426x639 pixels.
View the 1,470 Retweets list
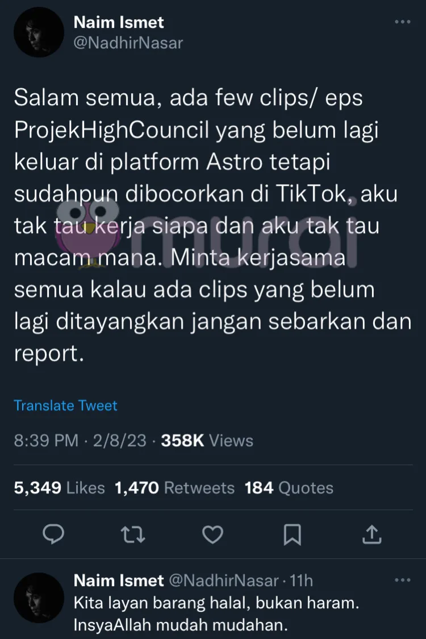(x=175, y=488)
